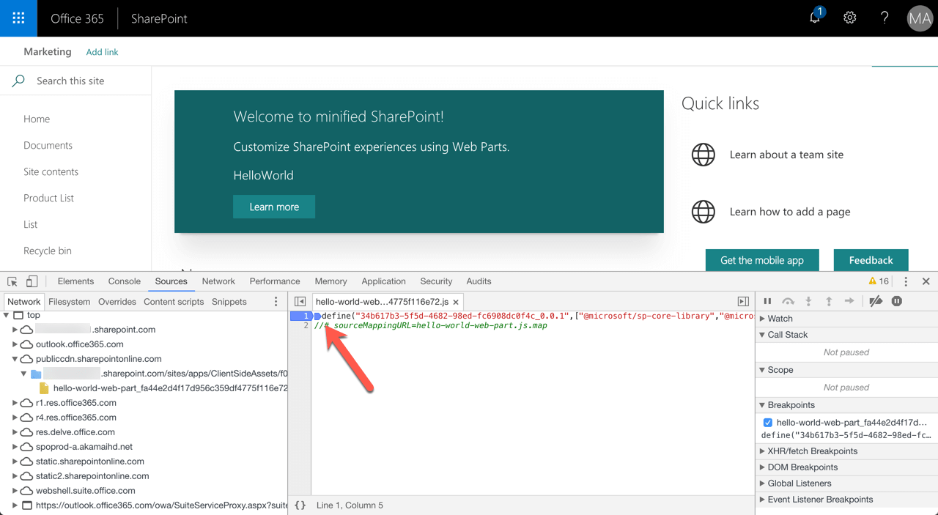Screen dimensions: 938x515
Task: Click the globe icon next to Learn about a team site
Action: (703, 155)
